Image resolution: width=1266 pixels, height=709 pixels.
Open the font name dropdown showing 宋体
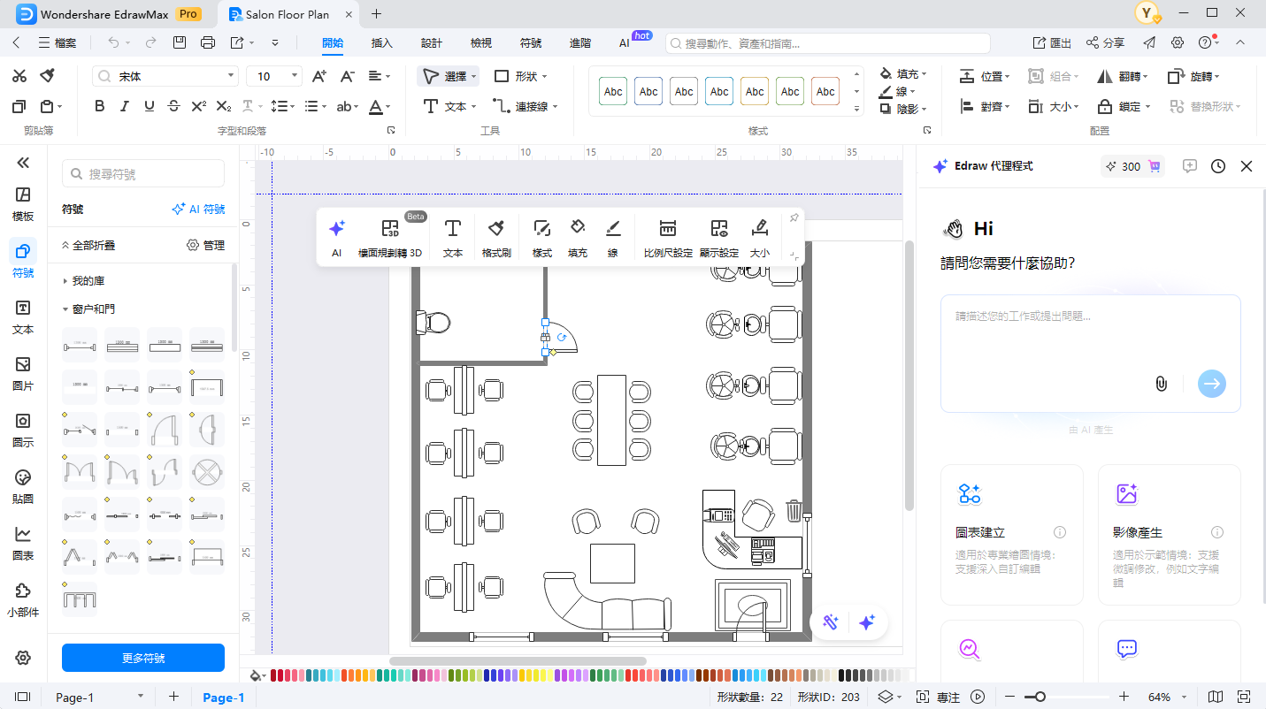pos(165,77)
